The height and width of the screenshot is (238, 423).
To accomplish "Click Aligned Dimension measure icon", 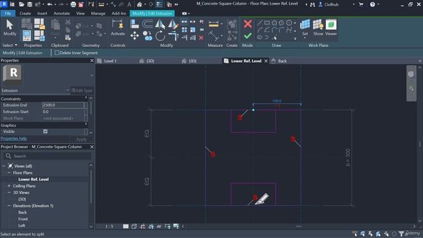I will tap(213, 24).
